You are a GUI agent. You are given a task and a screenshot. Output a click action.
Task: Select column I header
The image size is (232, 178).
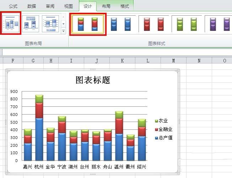[x=71, y=61]
